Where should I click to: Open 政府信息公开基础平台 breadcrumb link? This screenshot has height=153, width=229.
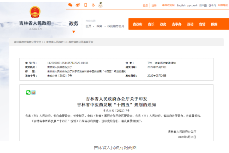[x=81, y=42]
